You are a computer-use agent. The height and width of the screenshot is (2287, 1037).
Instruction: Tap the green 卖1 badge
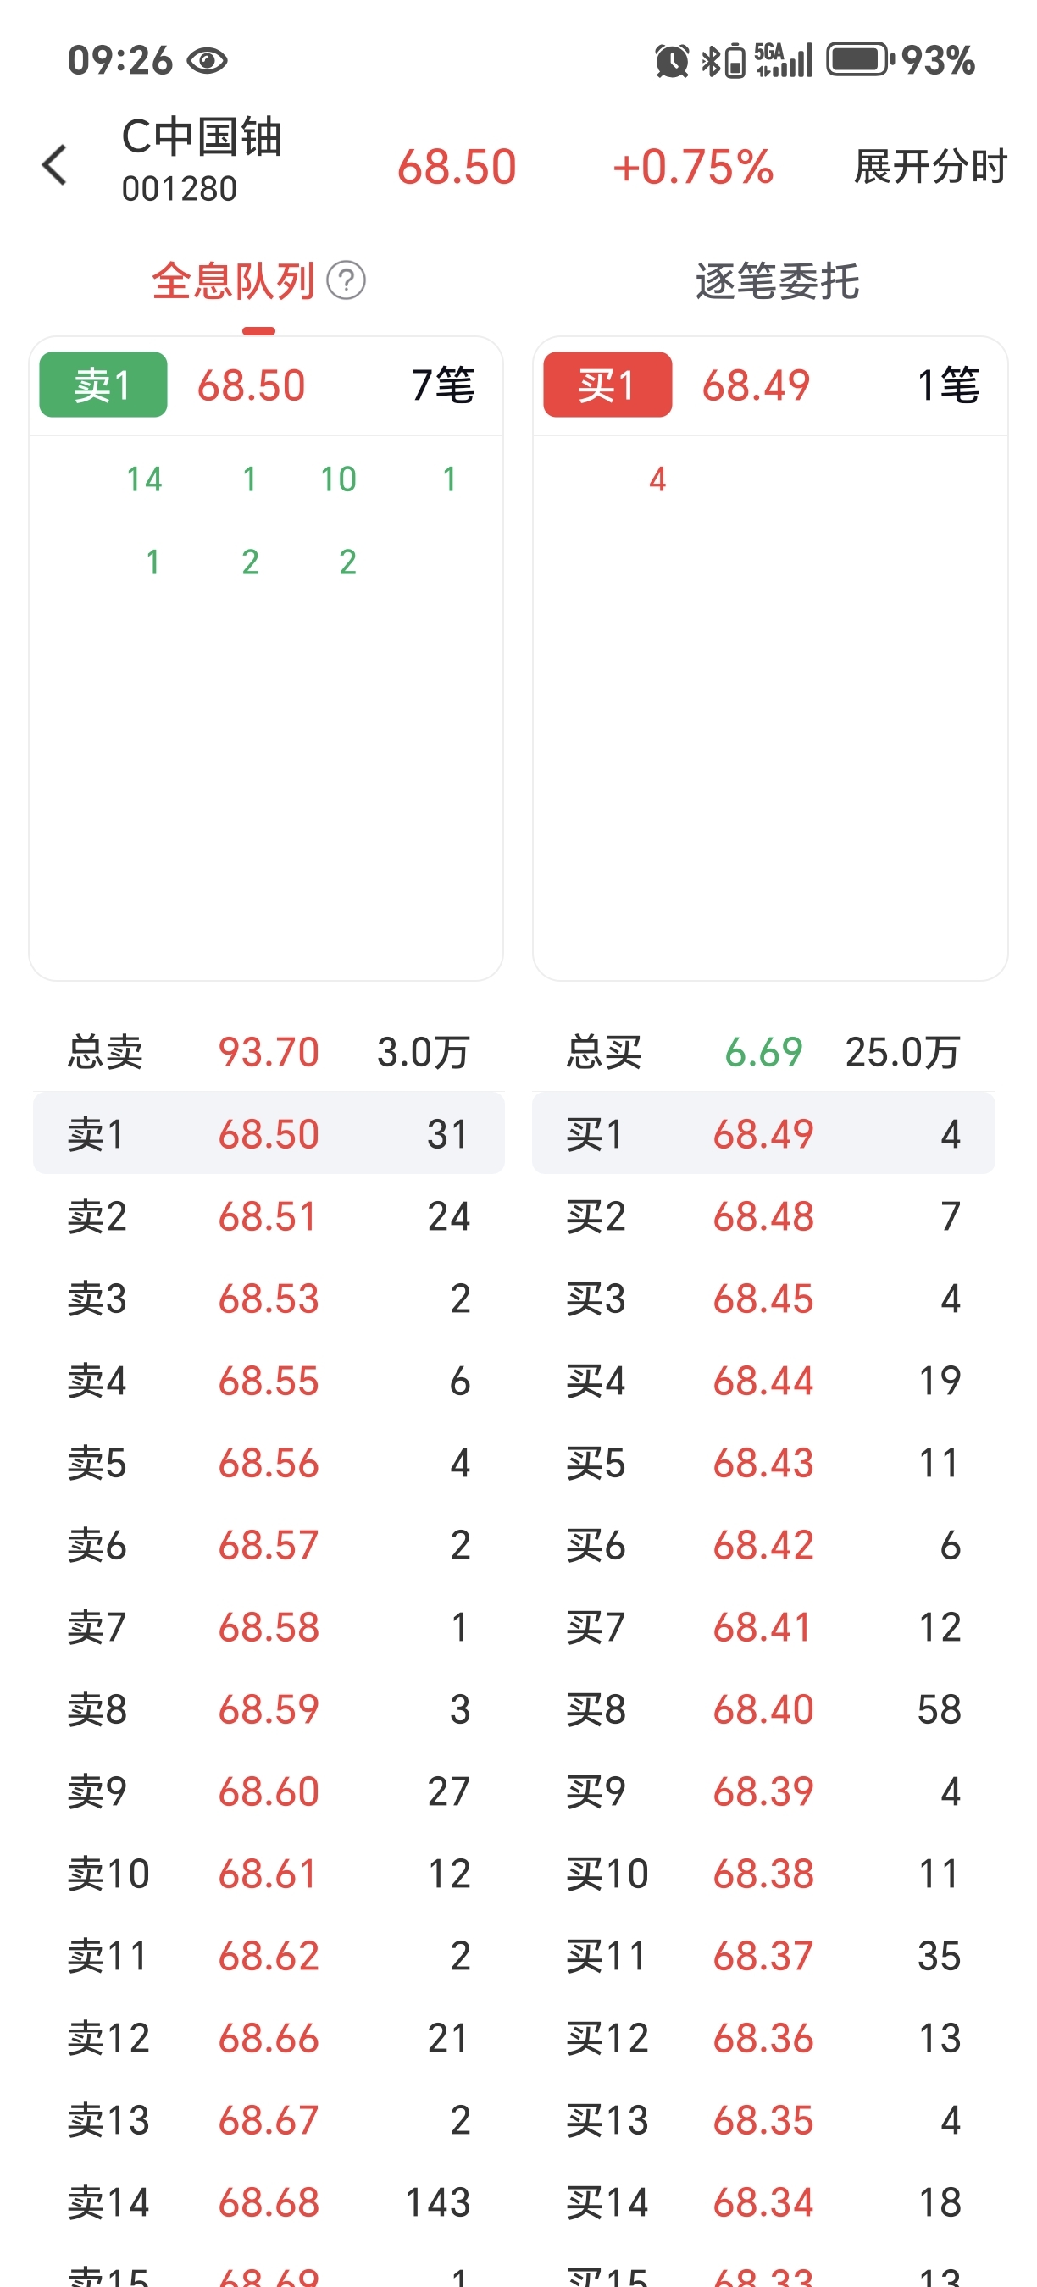coord(103,385)
